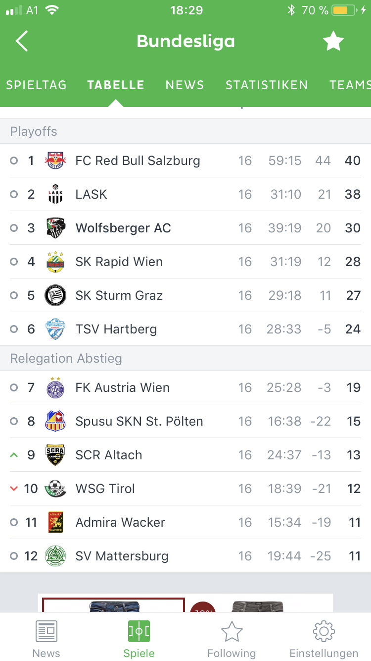This screenshot has width=371, height=661.
Task: Open the TEAMS tab
Action: tap(350, 85)
